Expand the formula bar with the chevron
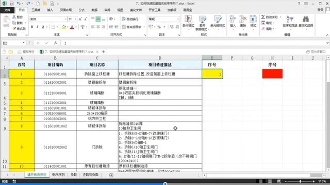 coord(327,43)
